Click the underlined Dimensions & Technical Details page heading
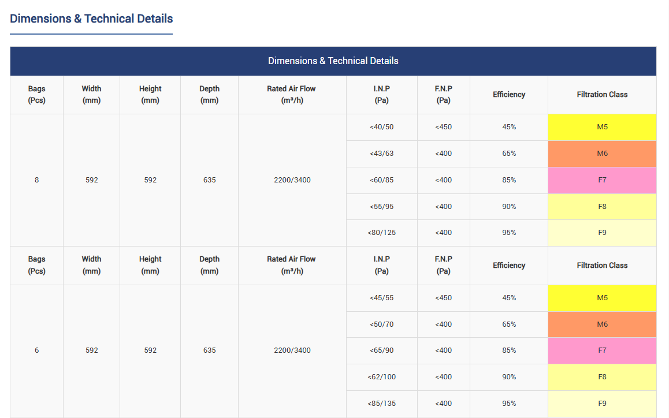 (x=91, y=18)
